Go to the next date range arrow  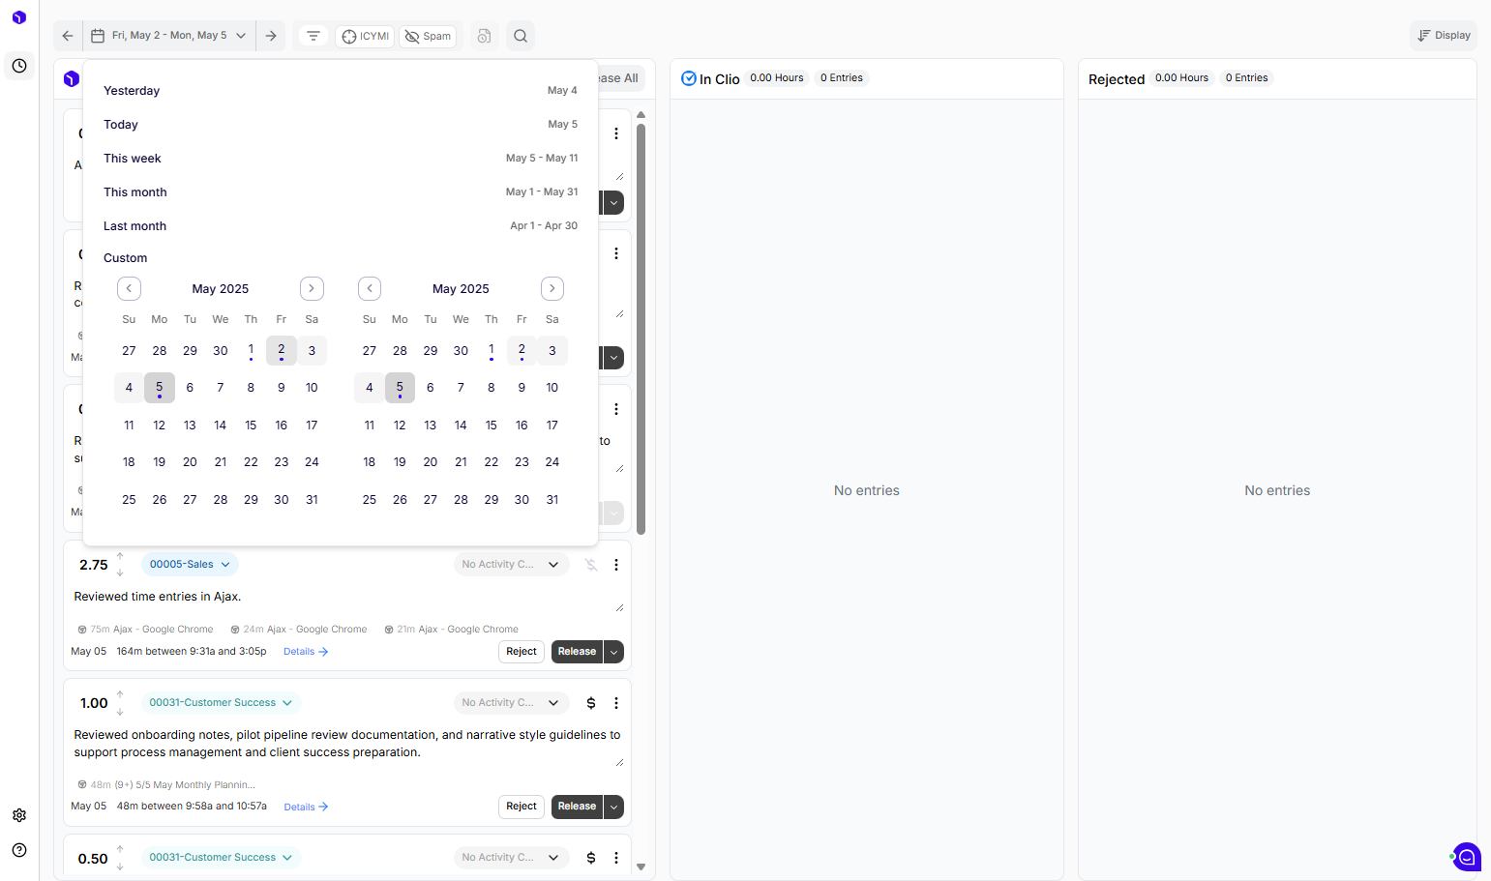[271, 36]
